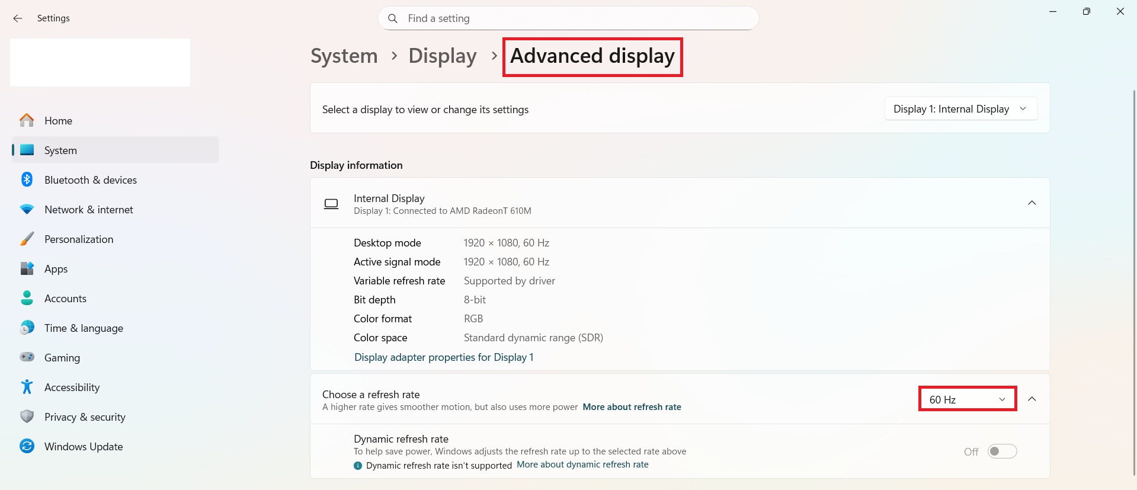Click the Internal Display laptop icon
The image size is (1137, 490).
[x=331, y=204]
